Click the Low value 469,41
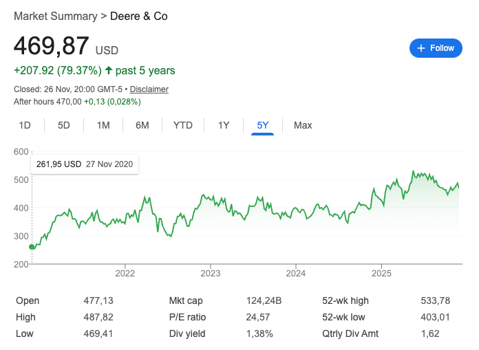Screen dimensions: 479x350 coord(98,333)
